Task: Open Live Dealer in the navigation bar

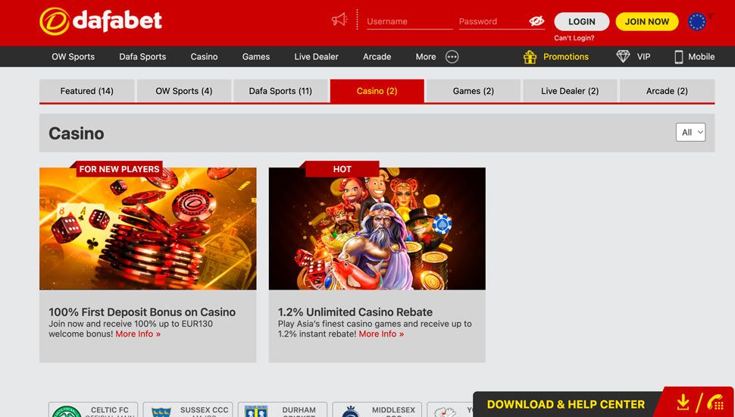Action: 317,57
